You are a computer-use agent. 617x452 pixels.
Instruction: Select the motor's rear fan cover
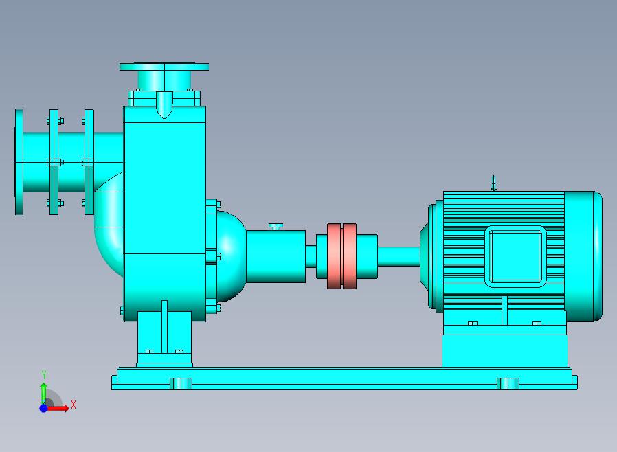[583, 256]
